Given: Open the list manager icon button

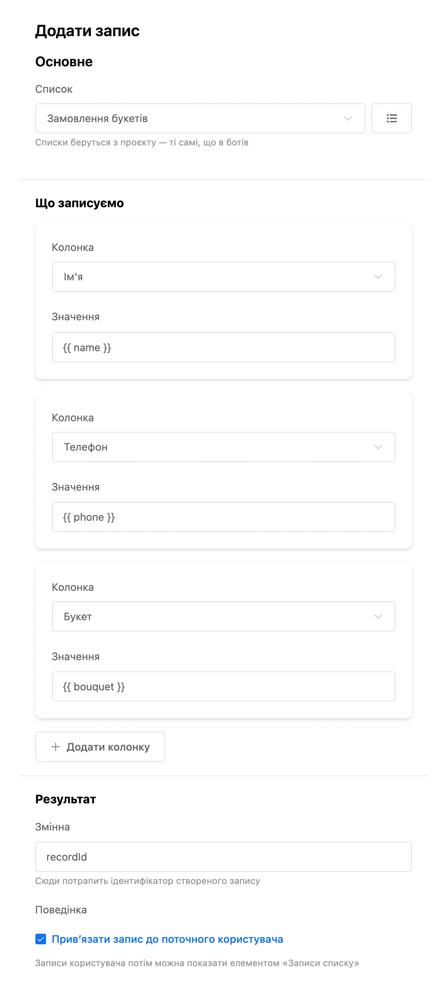Looking at the screenshot, I should point(391,118).
